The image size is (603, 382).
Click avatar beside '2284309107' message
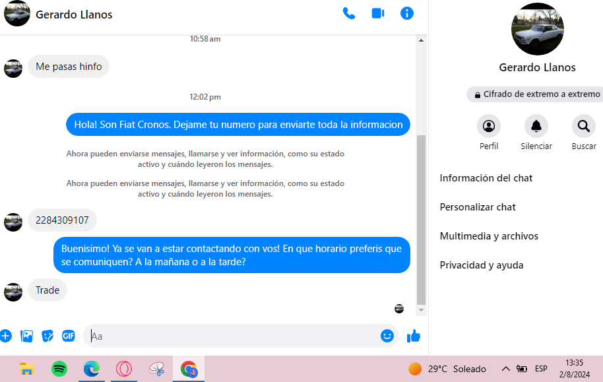click(13, 222)
